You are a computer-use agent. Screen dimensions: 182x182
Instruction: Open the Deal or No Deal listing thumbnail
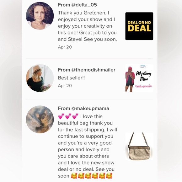[x=139, y=26]
